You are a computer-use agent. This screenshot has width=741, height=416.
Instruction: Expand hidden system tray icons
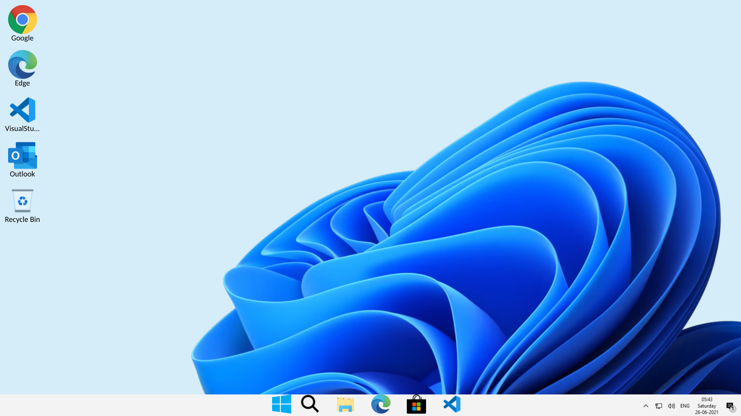646,406
